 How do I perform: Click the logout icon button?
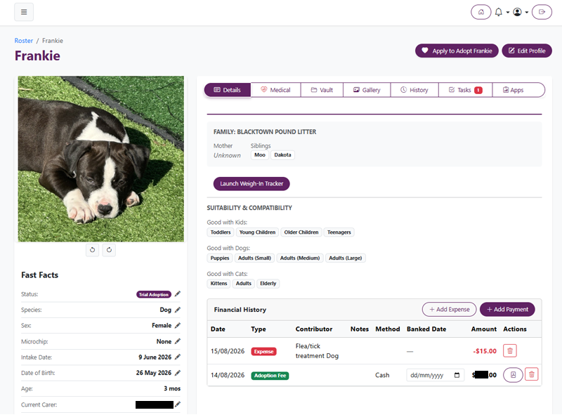542,12
